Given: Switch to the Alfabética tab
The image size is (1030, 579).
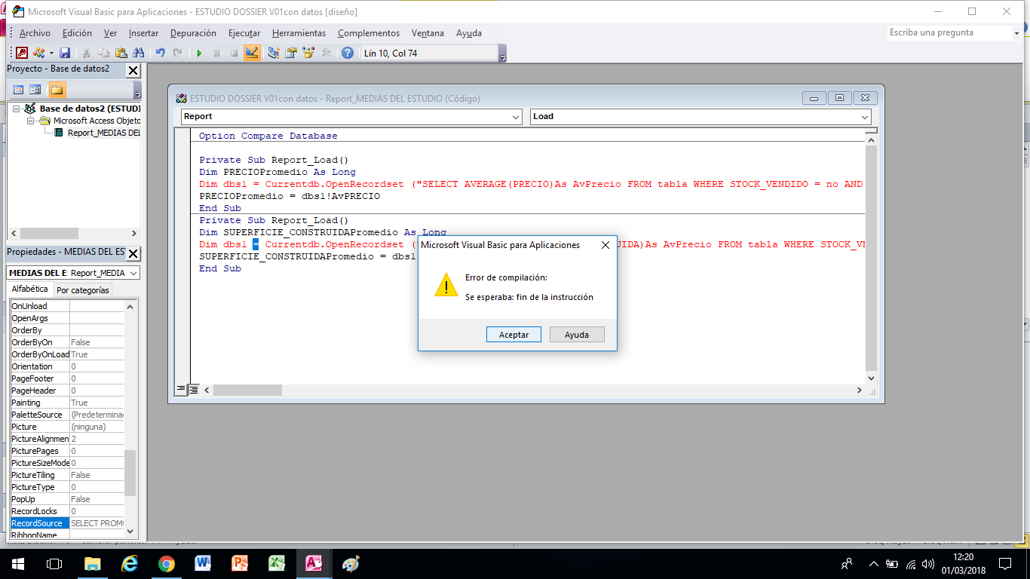Looking at the screenshot, I should (x=30, y=289).
